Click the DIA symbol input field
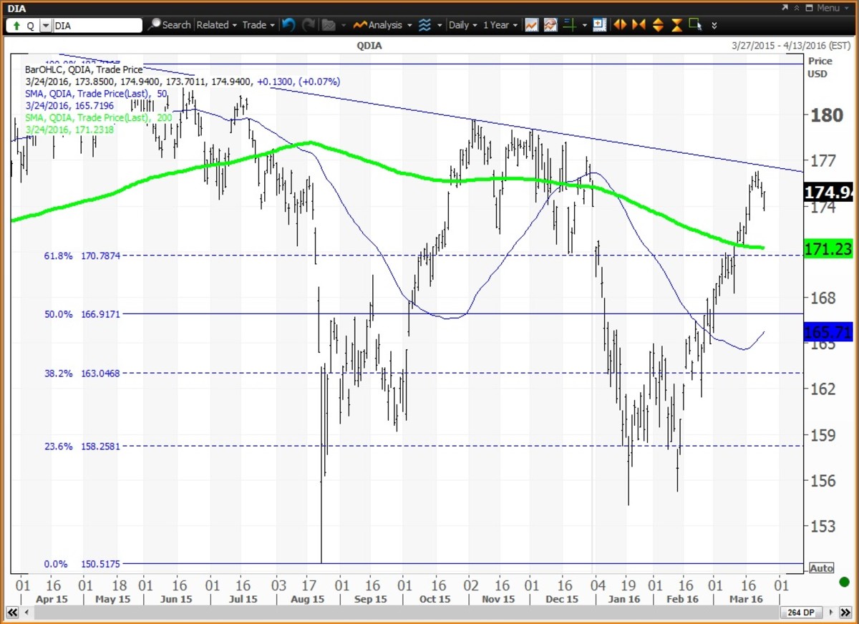859x624 pixels. (x=97, y=25)
